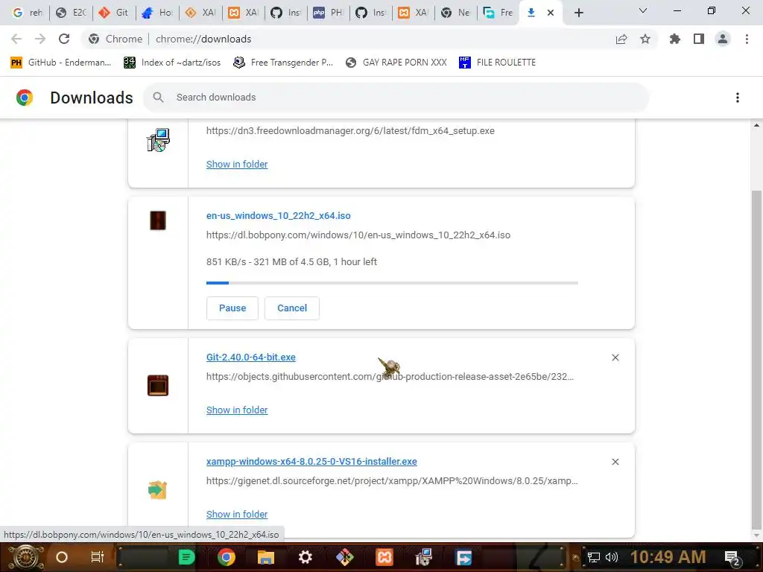This screenshot has width=763, height=572.
Task: Click the Git-2.40.0 file icon
Action: pyautogui.click(x=158, y=385)
